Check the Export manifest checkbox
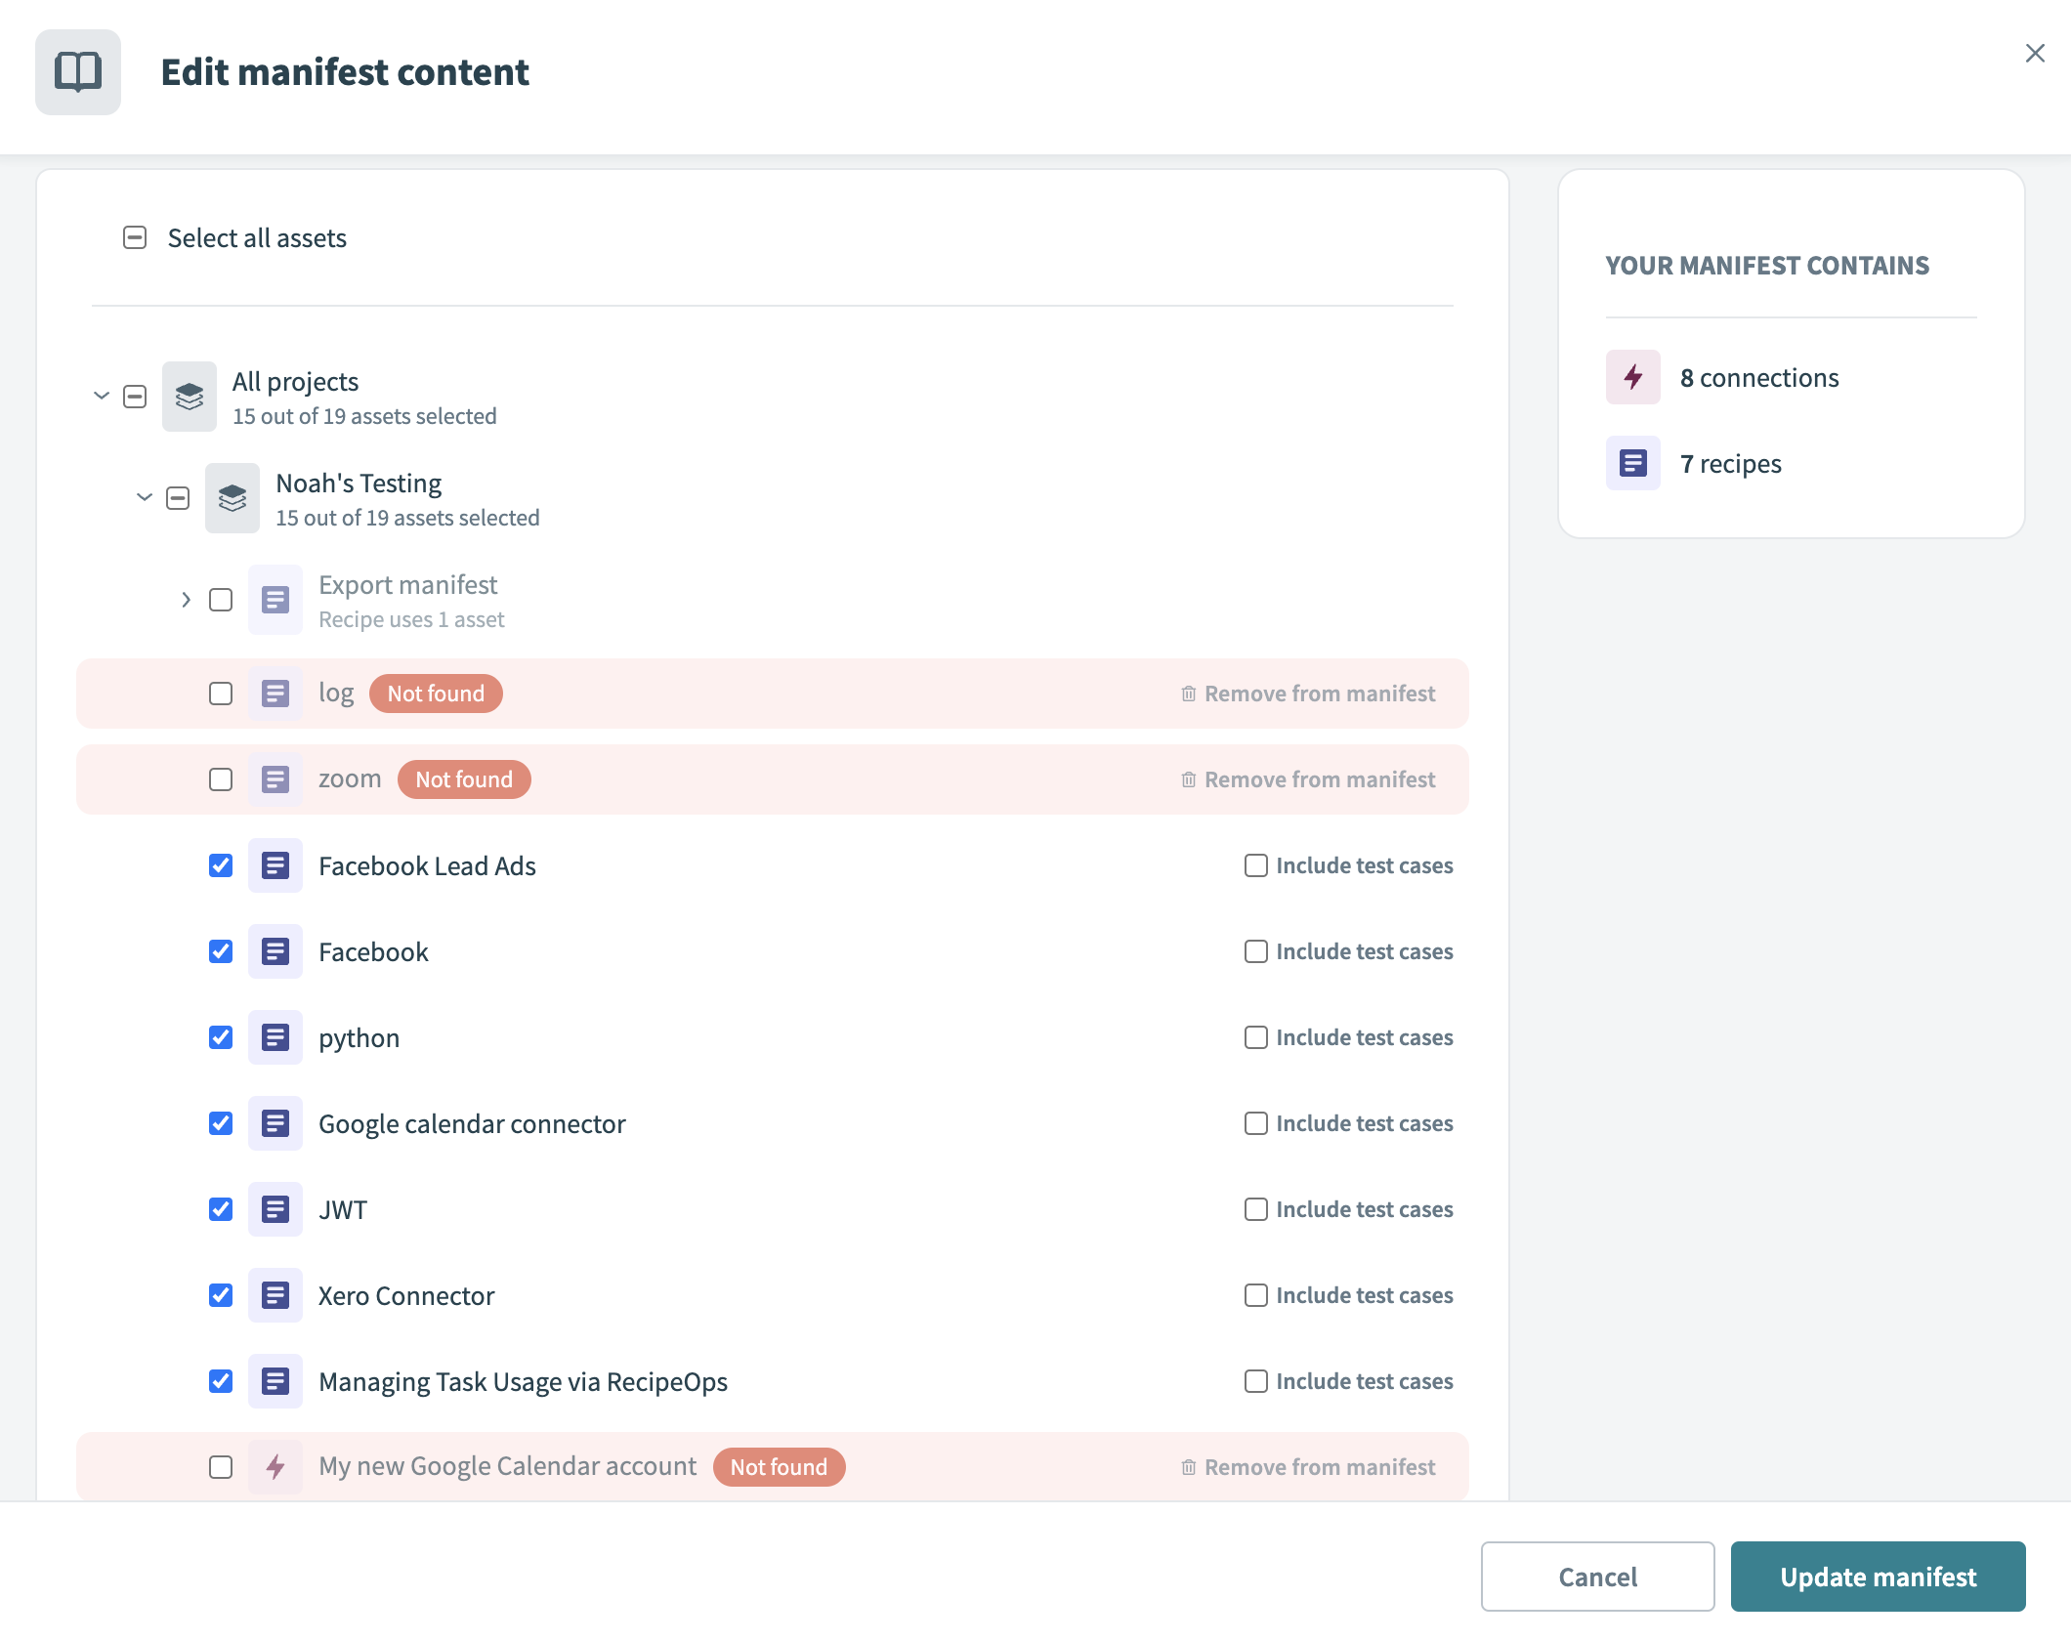Screen dimensions: 2071x1641 pyautogui.click(x=221, y=600)
